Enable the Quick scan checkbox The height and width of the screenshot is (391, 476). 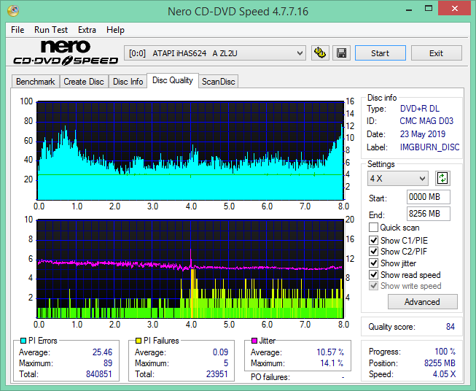pyautogui.click(x=373, y=228)
